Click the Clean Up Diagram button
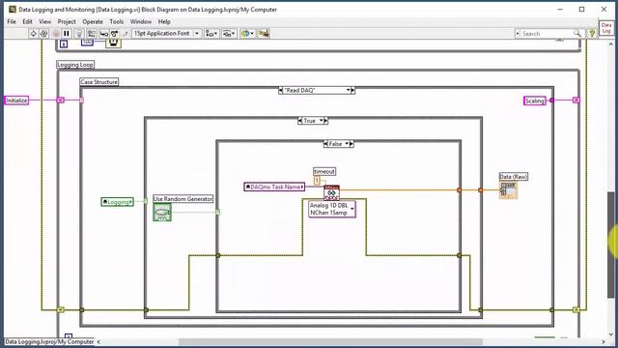The height and width of the screenshot is (348, 618). tap(264, 34)
